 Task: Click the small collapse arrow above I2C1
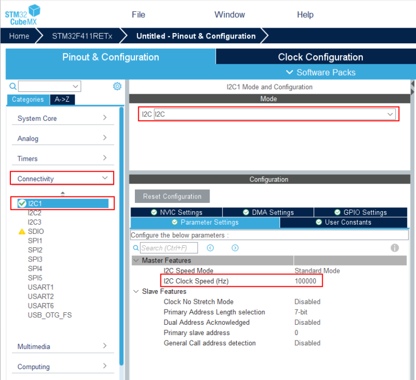pos(63,194)
